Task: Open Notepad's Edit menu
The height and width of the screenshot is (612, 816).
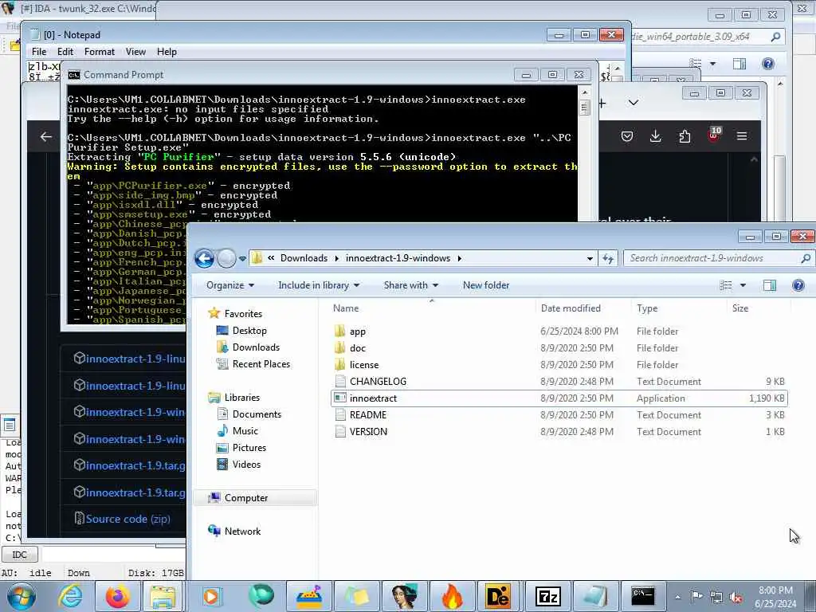Action: click(x=65, y=52)
